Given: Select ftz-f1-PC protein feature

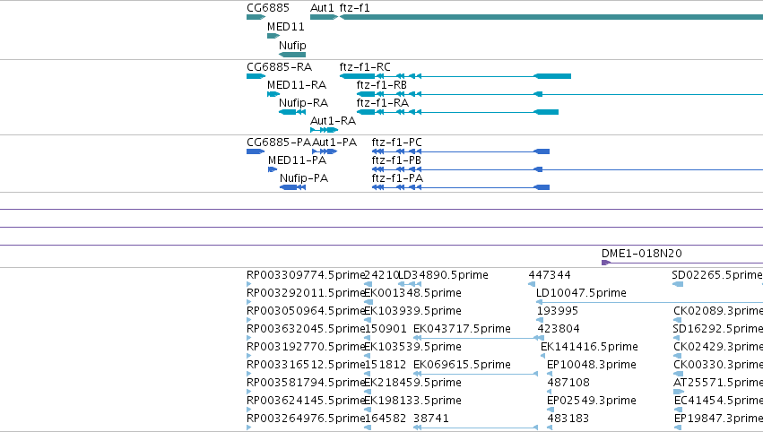Looking at the screenshot, I should pyautogui.click(x=461, y=151).
